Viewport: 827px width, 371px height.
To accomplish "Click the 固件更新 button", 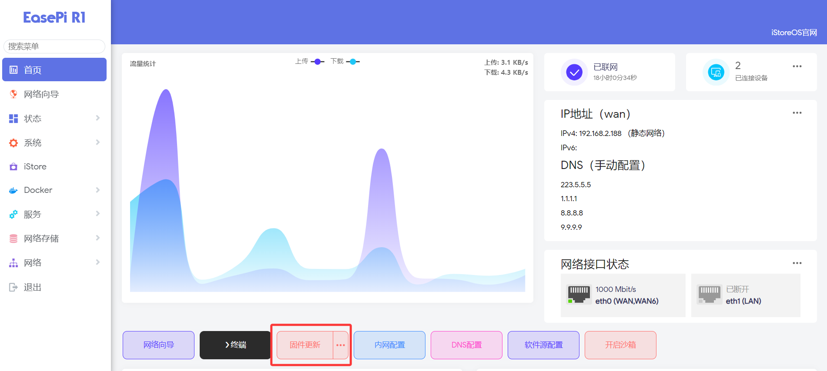I will point(305,345).
